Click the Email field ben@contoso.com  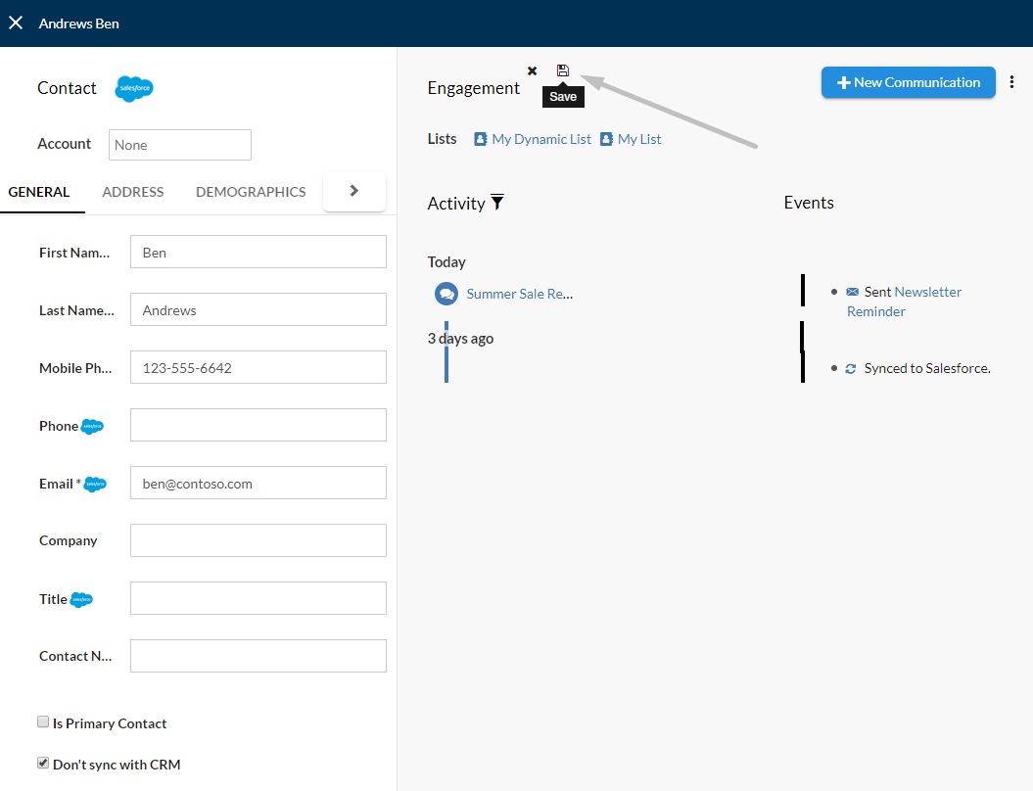pyautogui.click(x=258, y=483)
